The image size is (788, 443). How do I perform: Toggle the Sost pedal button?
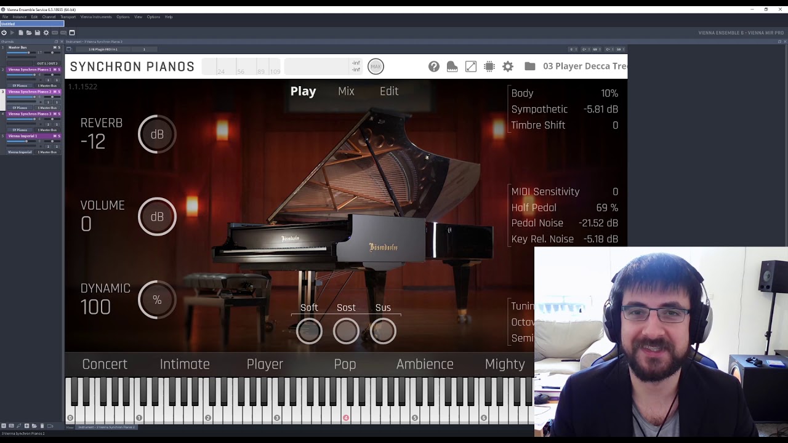pyautogui.click(x=346, y=332)
